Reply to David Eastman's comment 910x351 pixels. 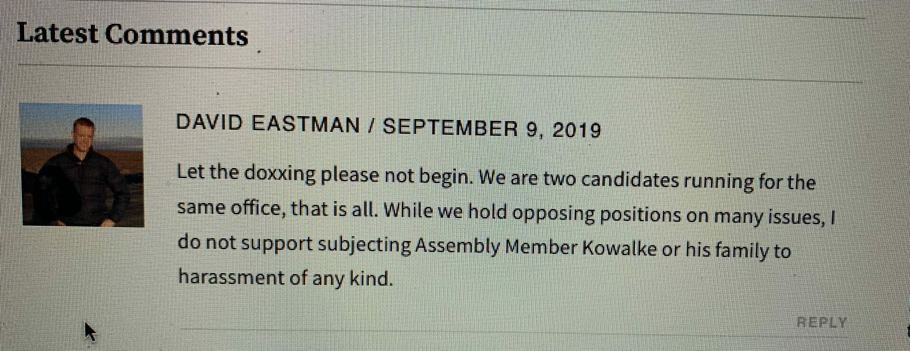[822, 323]
